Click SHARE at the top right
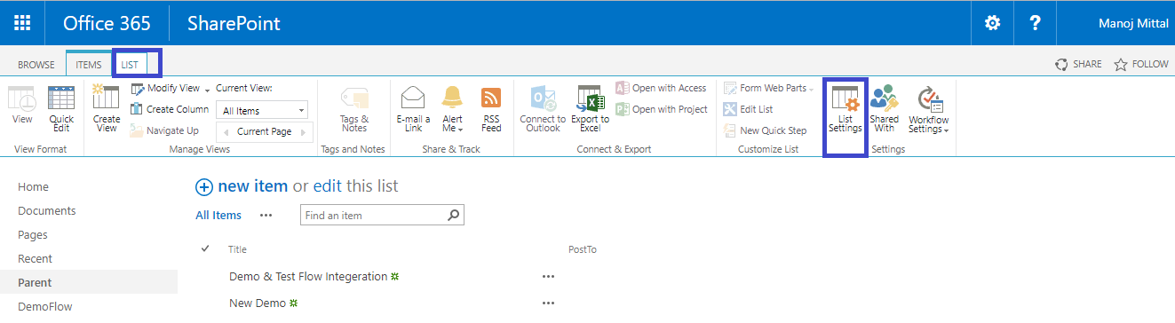The height and width of the screenshot is (323, 1175). coord(1077,64)
